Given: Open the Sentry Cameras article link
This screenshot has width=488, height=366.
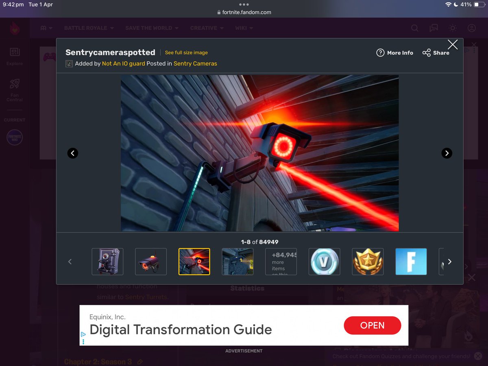Looking at the screenshot, I should click(195, 63).
